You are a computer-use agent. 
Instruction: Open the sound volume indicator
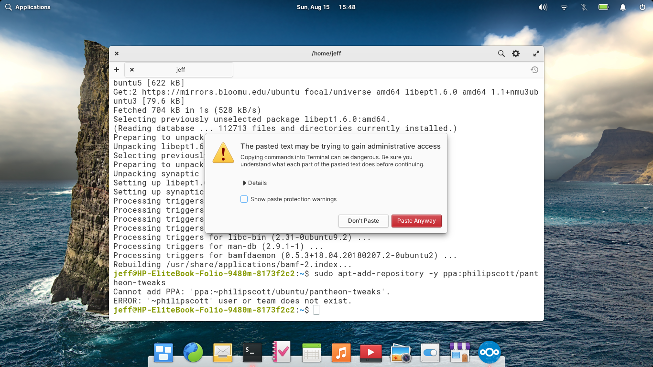[x=543, y=7]
